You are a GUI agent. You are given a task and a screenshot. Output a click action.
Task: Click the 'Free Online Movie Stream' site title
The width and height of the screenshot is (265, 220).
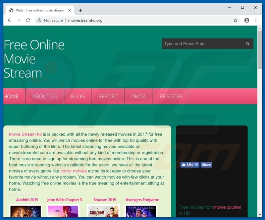click(x=34, y=59)
